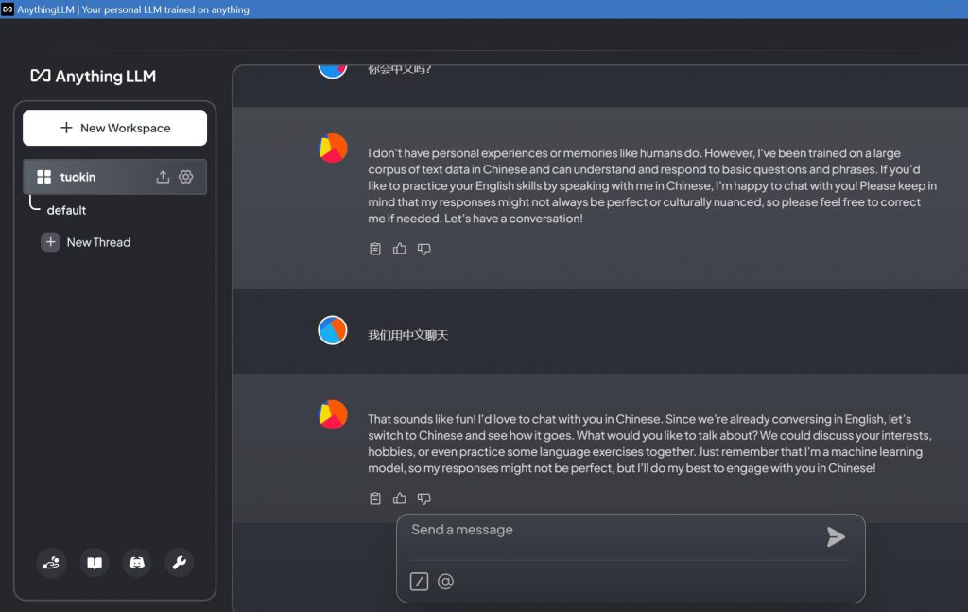Click the hand-with-heart support icon
Viewport: 968px width, 612px height.
point(52,563)
